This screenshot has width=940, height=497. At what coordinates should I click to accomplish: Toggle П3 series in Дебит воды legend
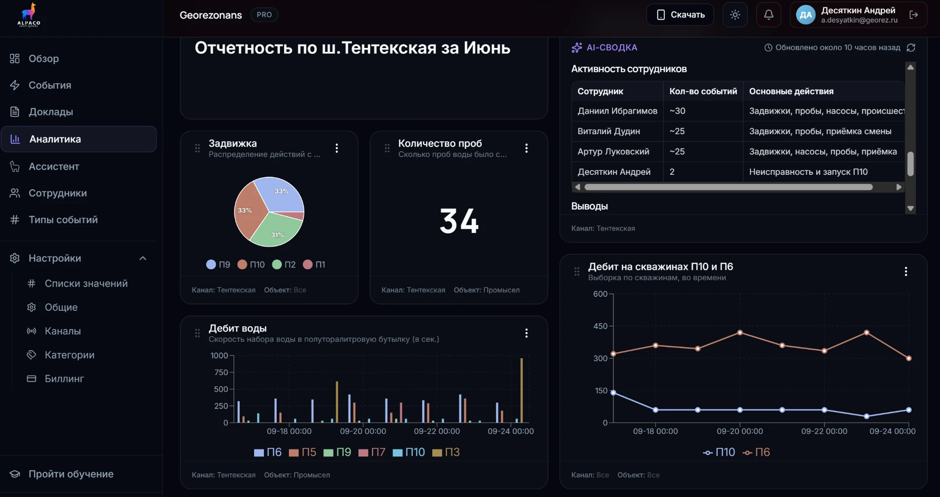[x=446, y=452]
